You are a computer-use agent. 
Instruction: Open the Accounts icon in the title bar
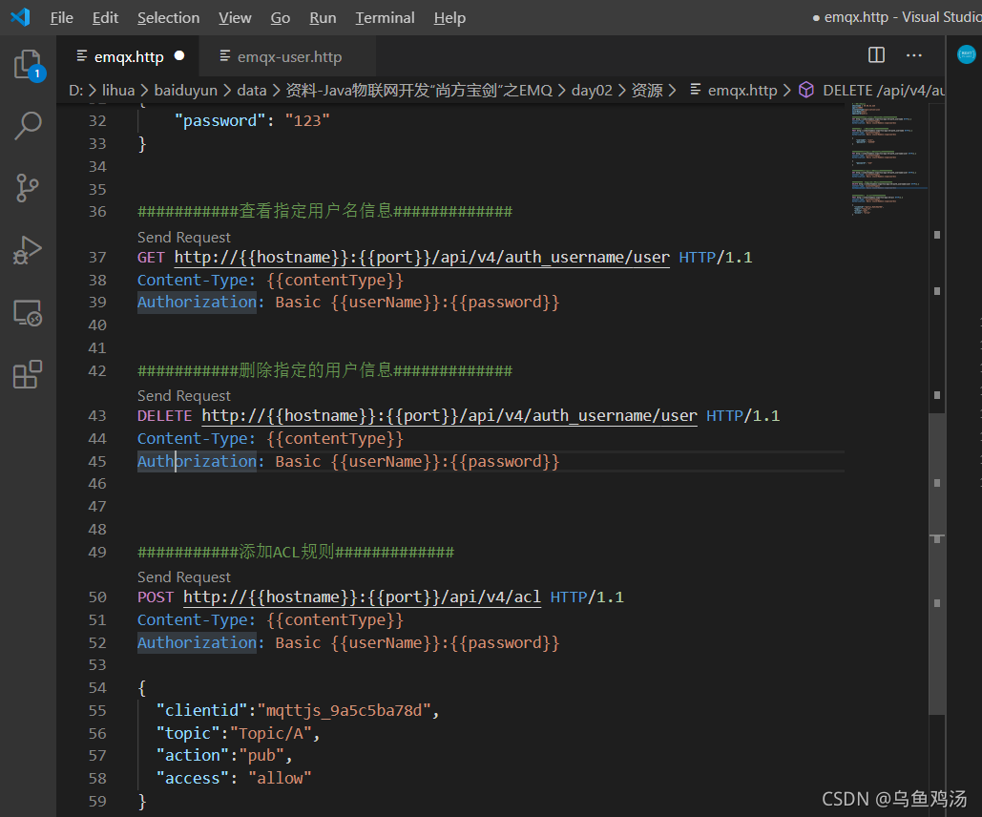click(967, 54)
